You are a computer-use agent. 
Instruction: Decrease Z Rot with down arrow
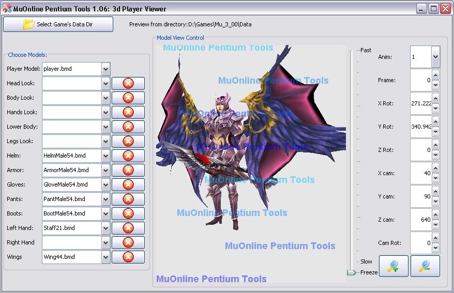[435, 155]
